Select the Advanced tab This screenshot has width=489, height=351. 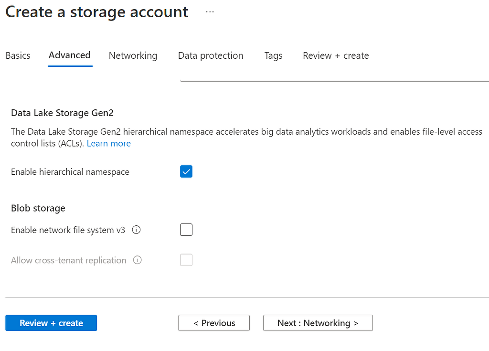pyautogui.click(x=70, y=55)
